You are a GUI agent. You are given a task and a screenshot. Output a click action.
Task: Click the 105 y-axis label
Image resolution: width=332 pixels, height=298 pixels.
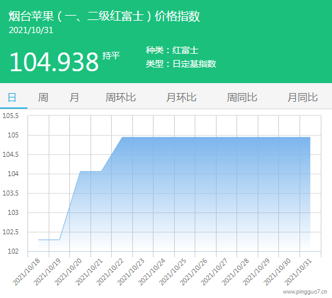(13, 135)
